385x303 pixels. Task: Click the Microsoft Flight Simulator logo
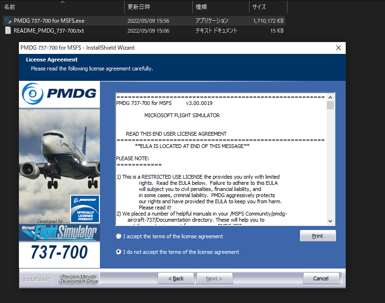coord(59,232)
